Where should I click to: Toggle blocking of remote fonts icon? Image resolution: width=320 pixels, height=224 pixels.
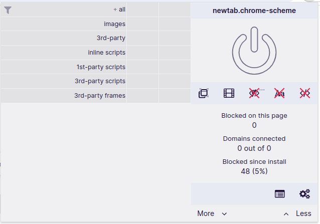279,93
